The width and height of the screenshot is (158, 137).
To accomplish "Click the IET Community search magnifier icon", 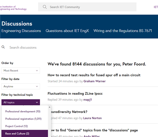I will pos(45,7).
